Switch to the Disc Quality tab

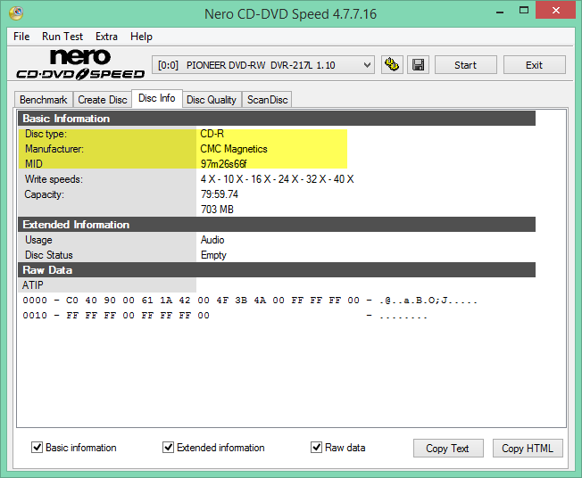[x=212, y=100]
